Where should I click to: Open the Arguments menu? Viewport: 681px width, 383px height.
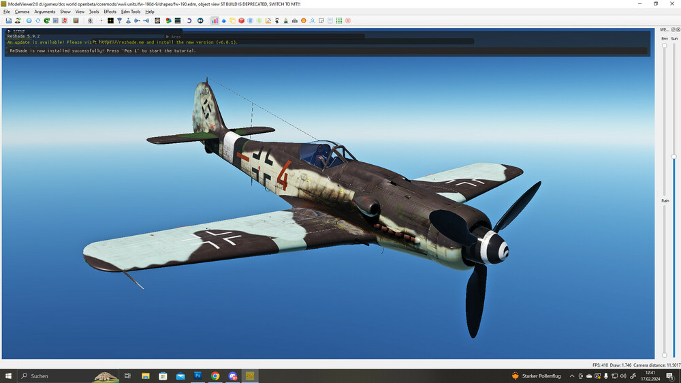click(45, 12)
